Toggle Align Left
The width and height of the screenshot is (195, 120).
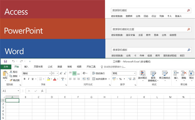point(71,79)
